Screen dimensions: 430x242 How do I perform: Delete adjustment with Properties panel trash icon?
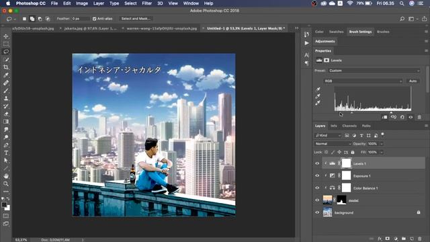419,117
